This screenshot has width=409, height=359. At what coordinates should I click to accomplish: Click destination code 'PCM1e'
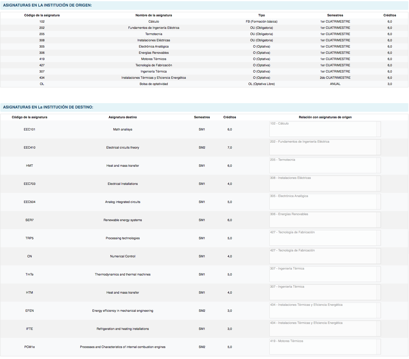[29, 347]
